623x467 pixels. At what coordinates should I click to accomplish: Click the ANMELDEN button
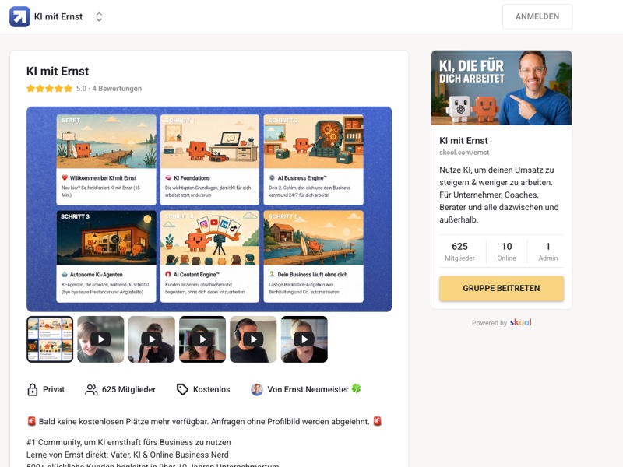click(537, 16)
